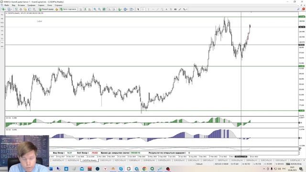The height and width of the screenshot is (172, 306).
Task: Toggle Chart Shift on the toolbar
Action: (x=114, y=9)
